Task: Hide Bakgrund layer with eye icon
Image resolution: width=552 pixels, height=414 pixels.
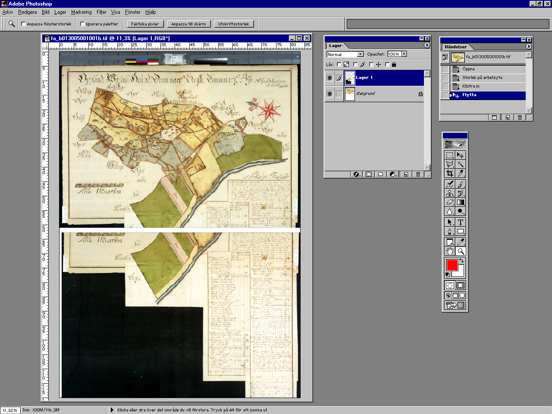Action: coord(329,94)
